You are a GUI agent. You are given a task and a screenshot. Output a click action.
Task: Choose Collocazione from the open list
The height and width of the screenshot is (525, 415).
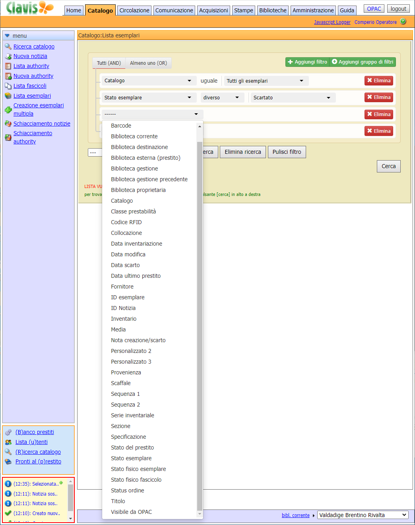coord(126,233)
